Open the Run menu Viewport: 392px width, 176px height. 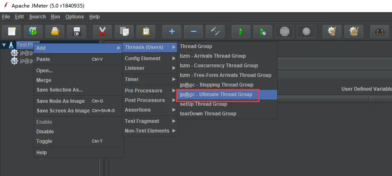pos(55,17)
